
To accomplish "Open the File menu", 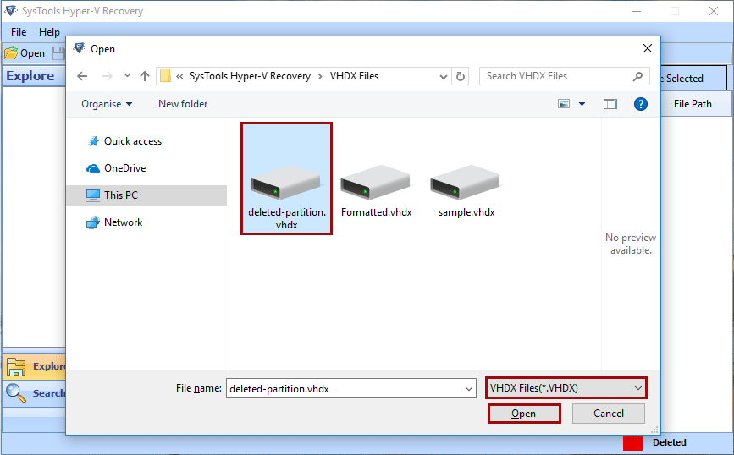I will point(19,32).
